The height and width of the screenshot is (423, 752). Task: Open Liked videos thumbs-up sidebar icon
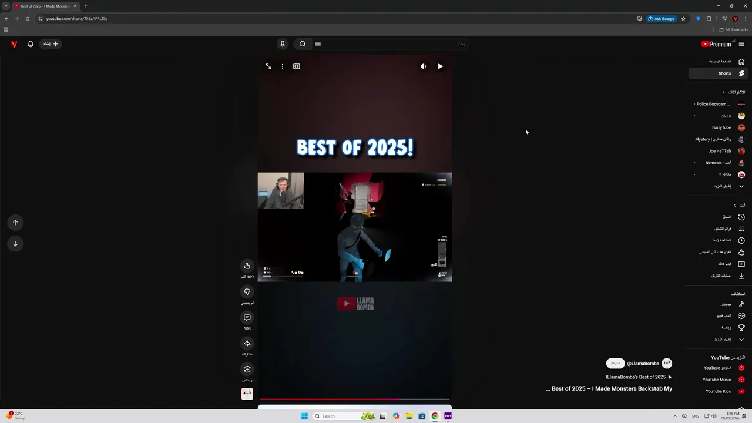741,252
